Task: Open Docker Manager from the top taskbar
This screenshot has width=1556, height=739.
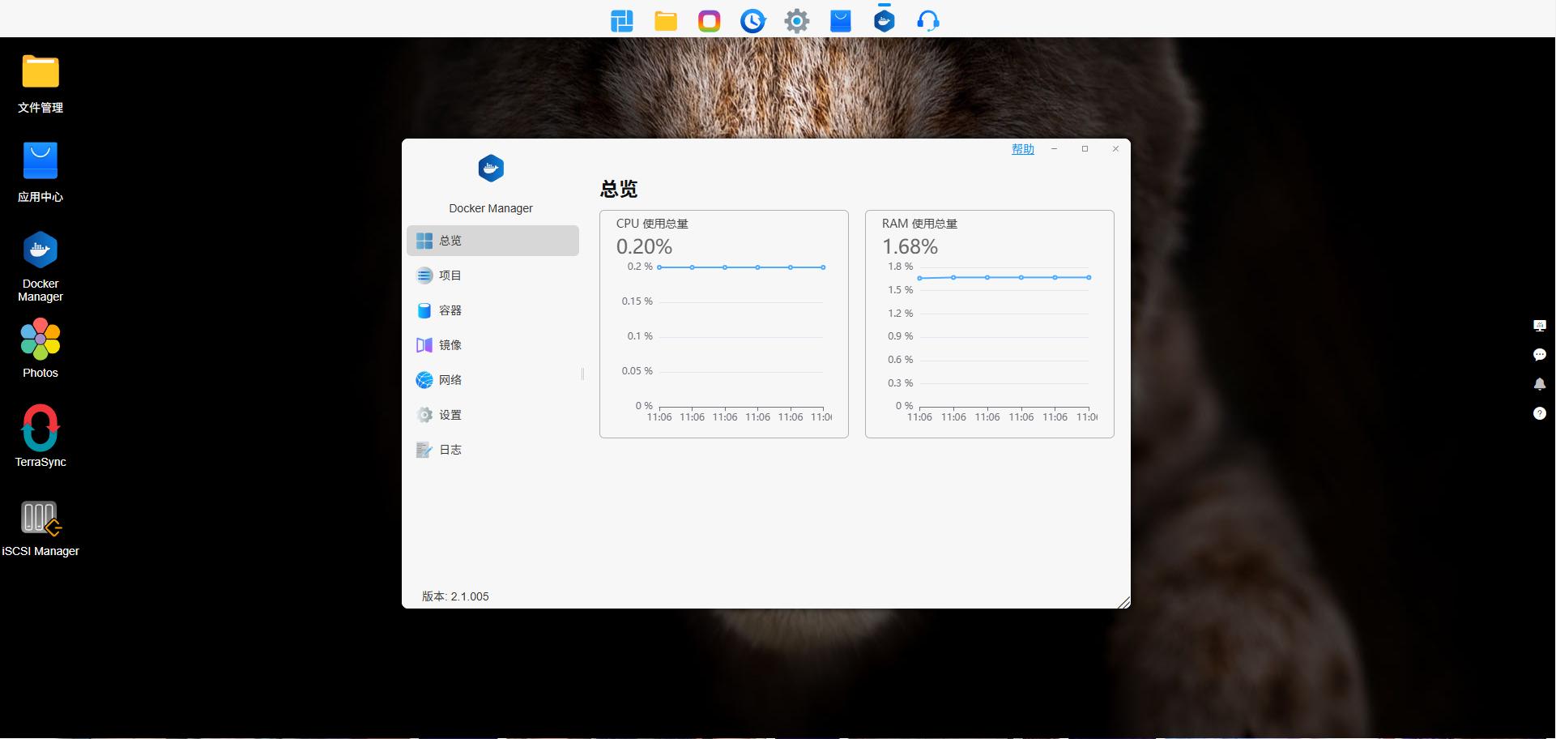Action: point(884,19)
